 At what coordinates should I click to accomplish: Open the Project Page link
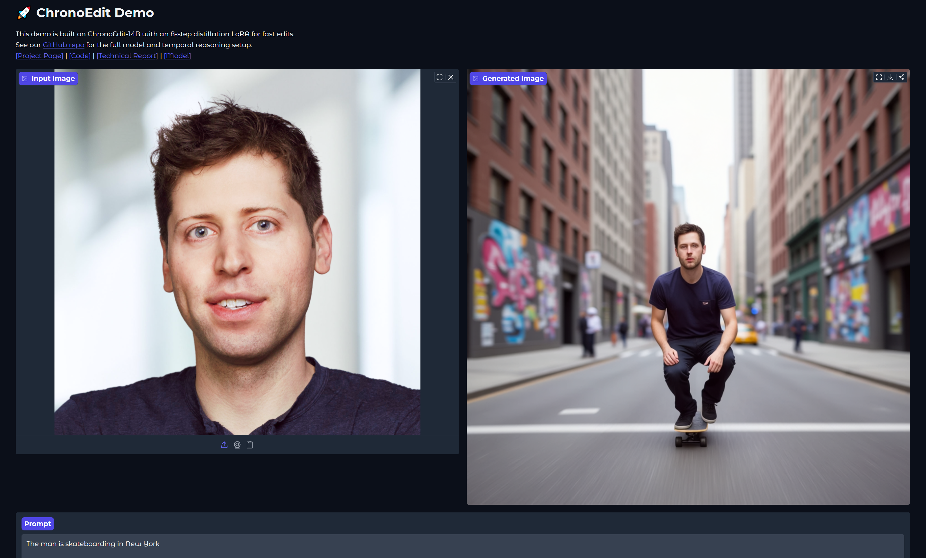40,56
